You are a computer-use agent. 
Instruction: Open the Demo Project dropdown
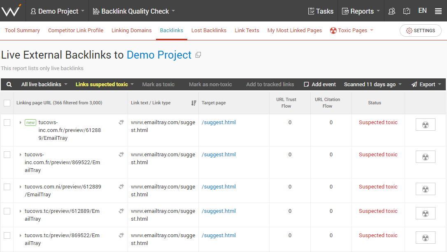pos(57,11)
